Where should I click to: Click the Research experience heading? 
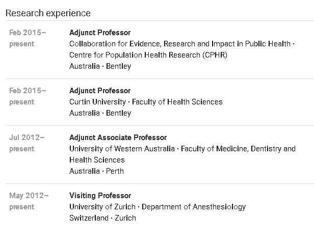(48, 13)
